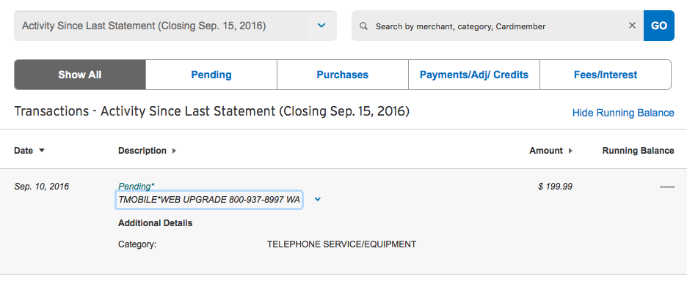687x281 pixels.
Task: Open the Activity Since Last Statement period dropdown
Action: point(175,26)
